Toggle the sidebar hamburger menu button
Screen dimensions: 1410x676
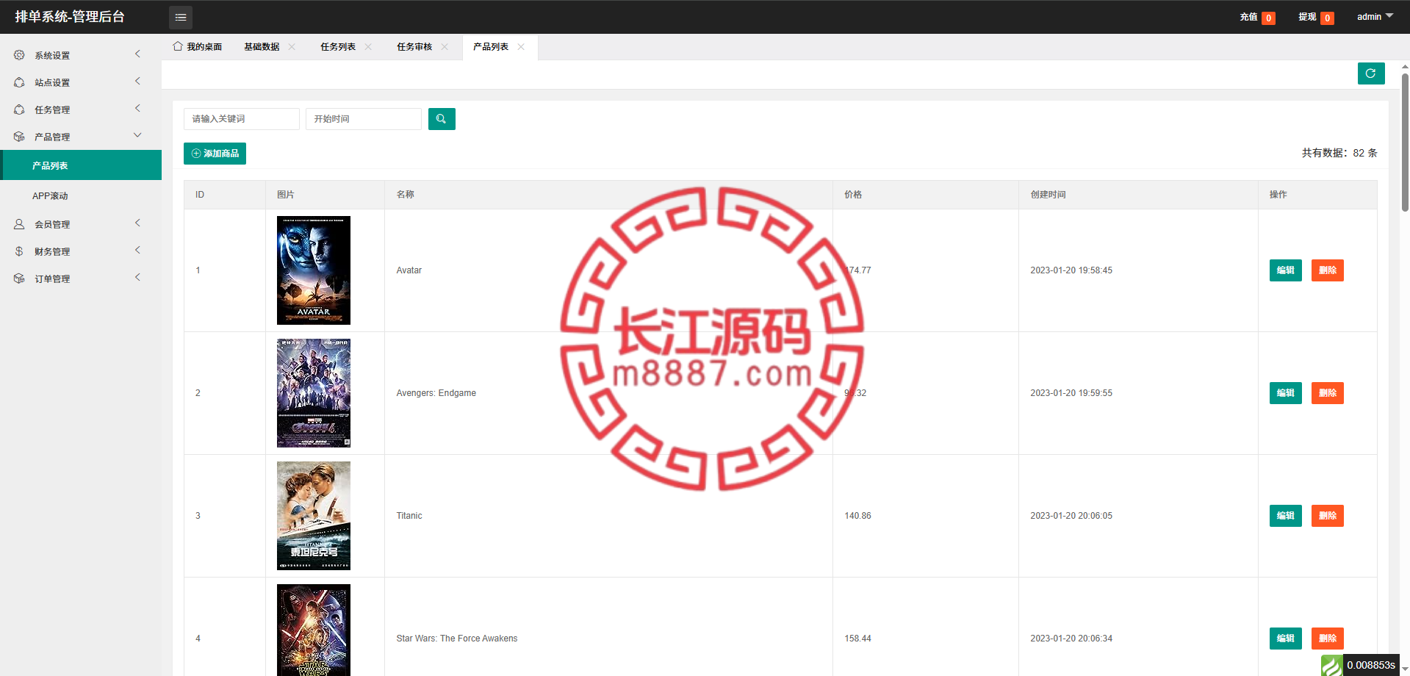pos(181,17)
